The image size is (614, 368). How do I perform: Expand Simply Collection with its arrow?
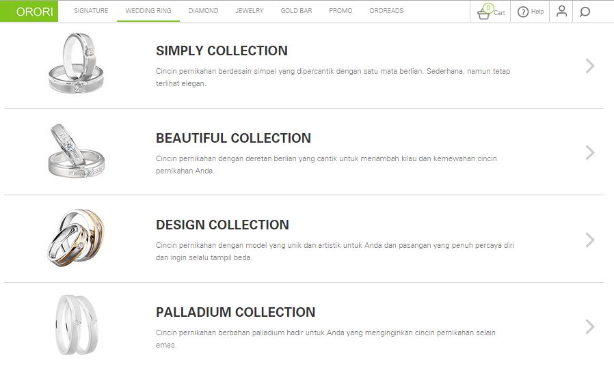point(590,66)
